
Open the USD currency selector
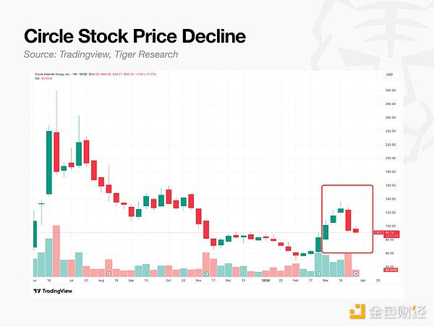(389, 75)
